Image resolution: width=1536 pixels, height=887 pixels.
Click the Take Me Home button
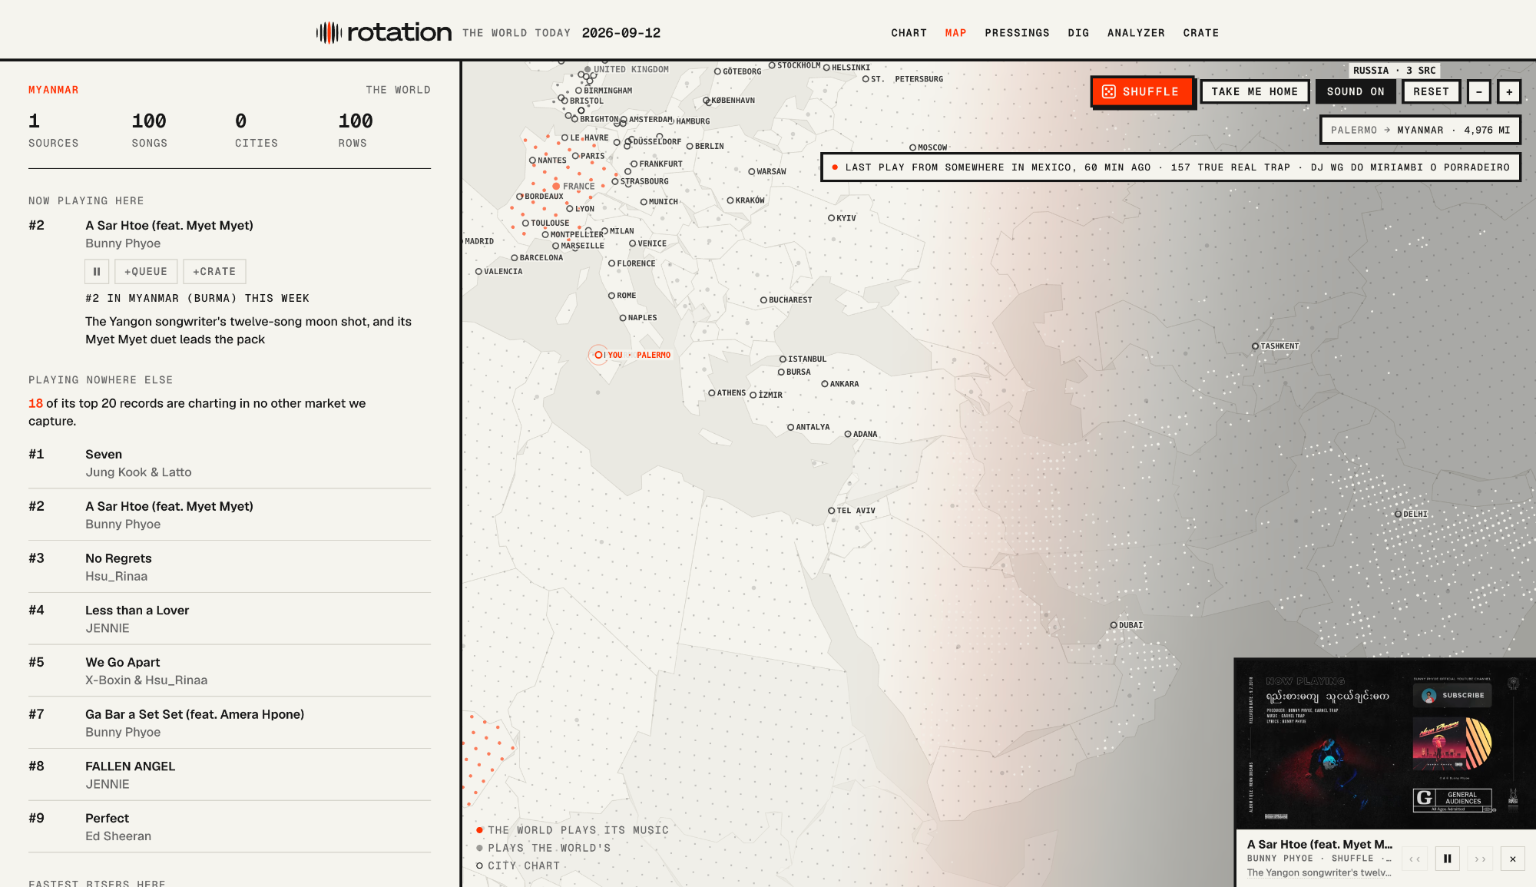click(x=1255, y=91)
